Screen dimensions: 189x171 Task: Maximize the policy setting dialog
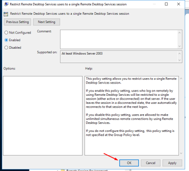tap(166, 4)
